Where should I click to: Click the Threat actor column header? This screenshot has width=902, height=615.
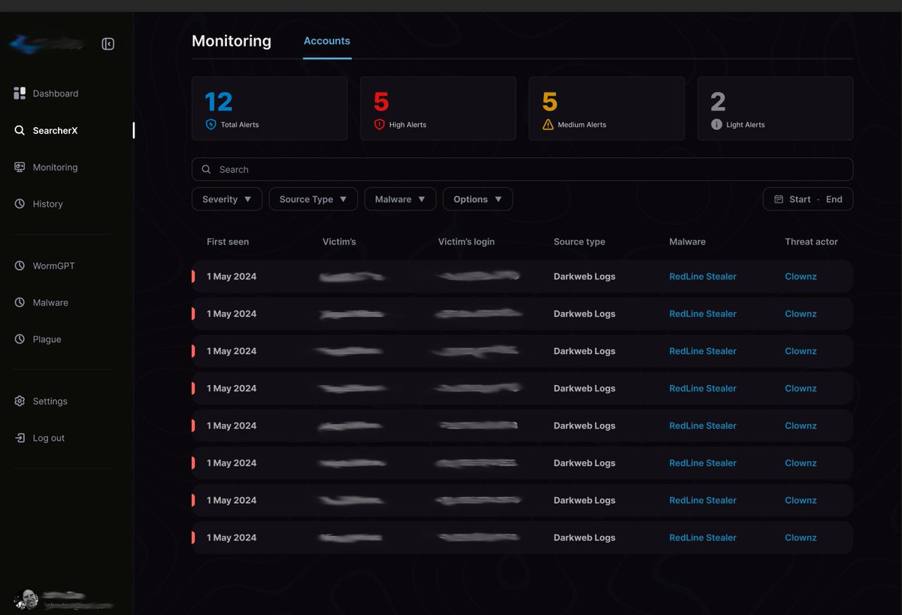pos(811,241)
